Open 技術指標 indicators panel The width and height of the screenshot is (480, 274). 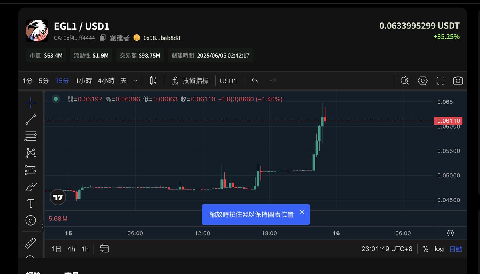coord(190,81)
